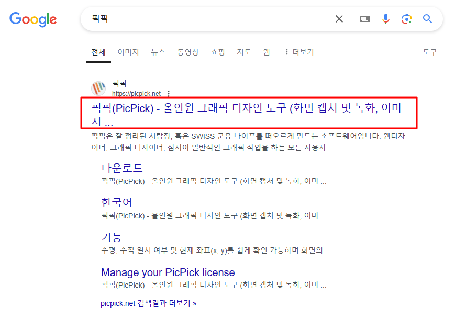Open the 쇼핑 tab

[x=218, y=52]
